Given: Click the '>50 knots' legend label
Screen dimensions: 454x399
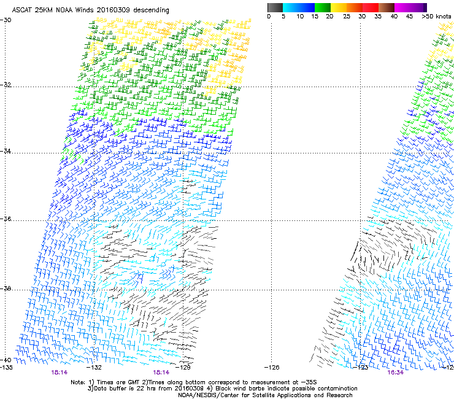Looking at the screenshot, I should 436,17.
